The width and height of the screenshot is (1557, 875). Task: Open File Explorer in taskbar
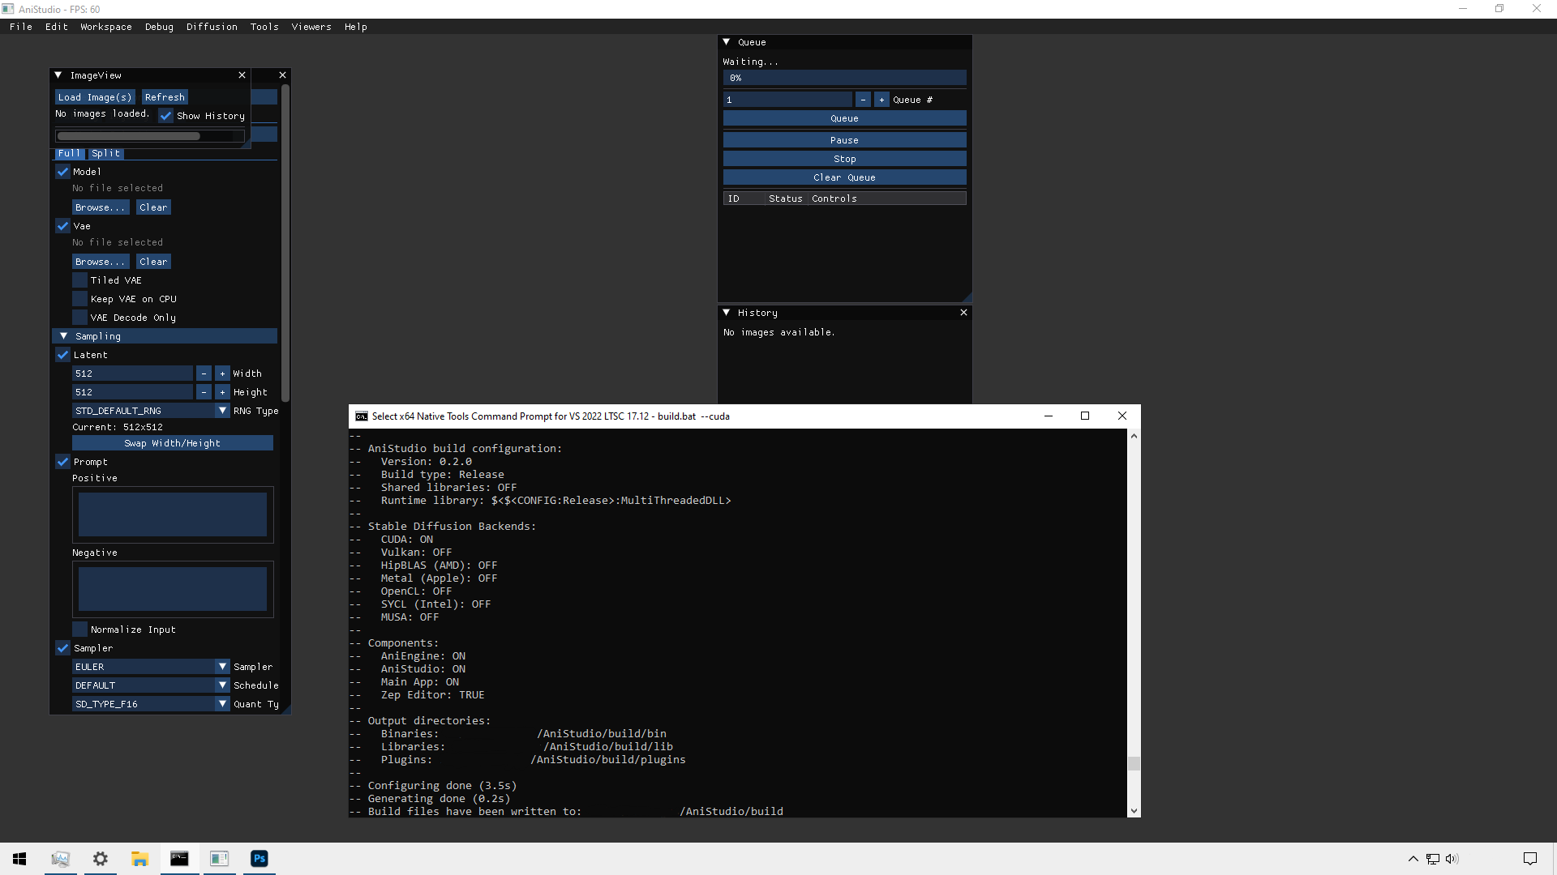[x=140, y=859]
